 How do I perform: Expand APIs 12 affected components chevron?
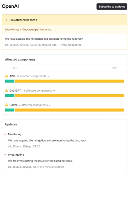pos(48,76)
